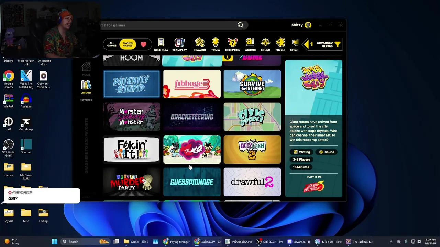Open WinRAR desktop shortcut
This screenshot has height=247, width=440.
9,101
